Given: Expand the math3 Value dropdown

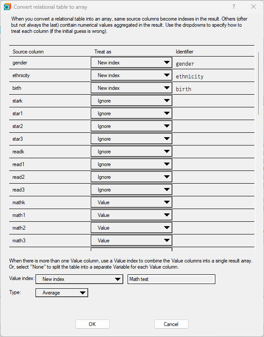Looking at the screenshot, I should pos(132,240).
